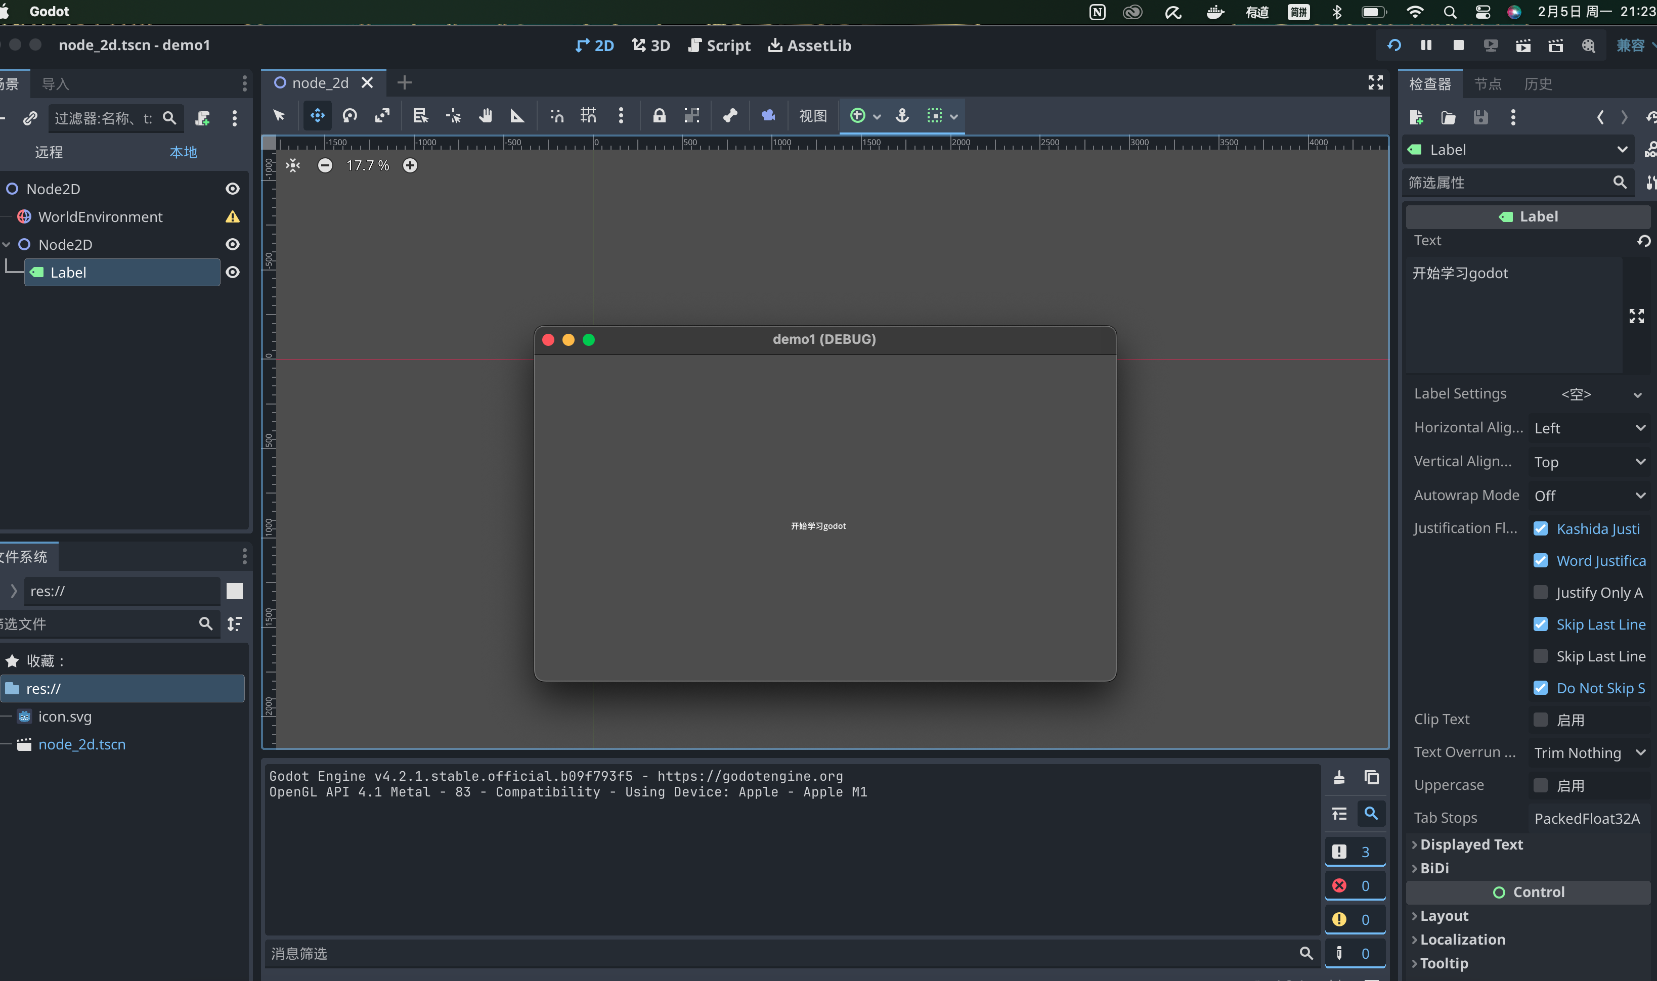Viewport: 1657px width, 981px height.
Task: Activate the Pan mode hand tool
Action: click(x=486, y=116)
